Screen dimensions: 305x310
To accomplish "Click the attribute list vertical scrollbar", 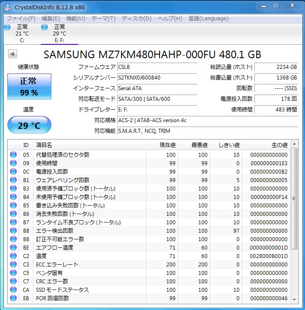I will point(294,222).
